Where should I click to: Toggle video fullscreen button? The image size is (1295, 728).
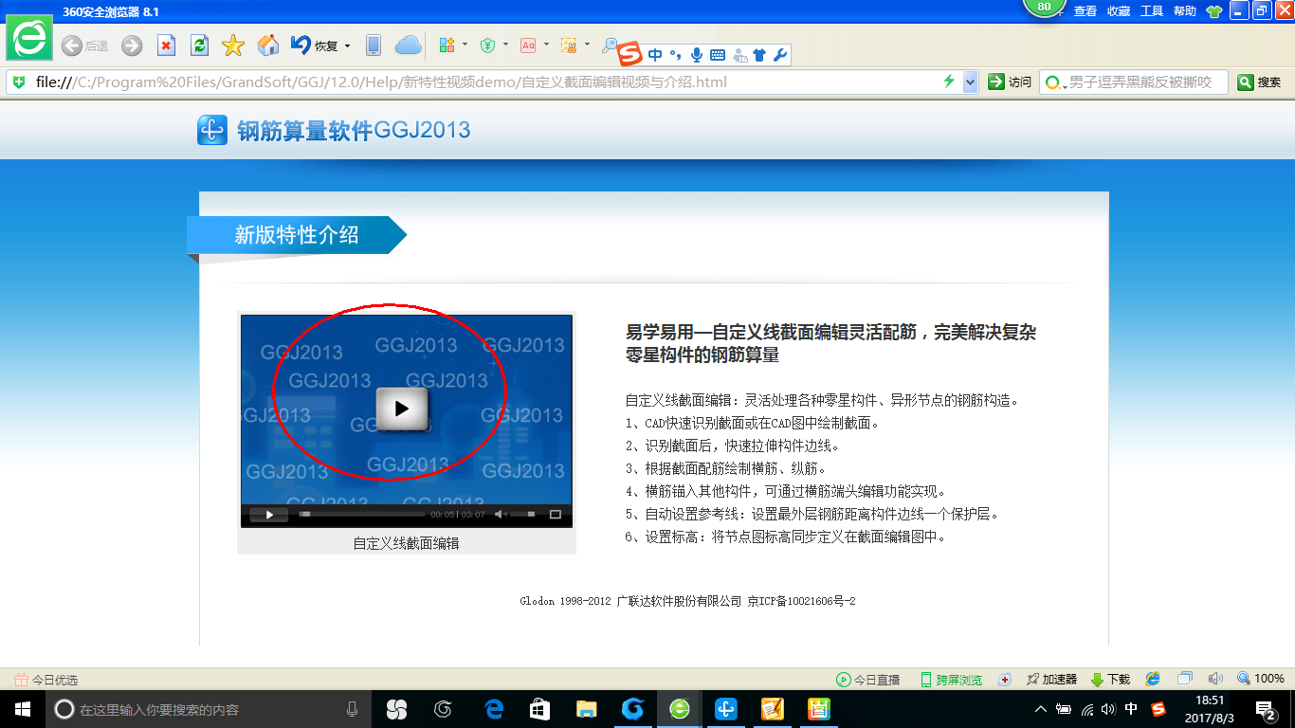pyautogui.click(x=556, y=515)
